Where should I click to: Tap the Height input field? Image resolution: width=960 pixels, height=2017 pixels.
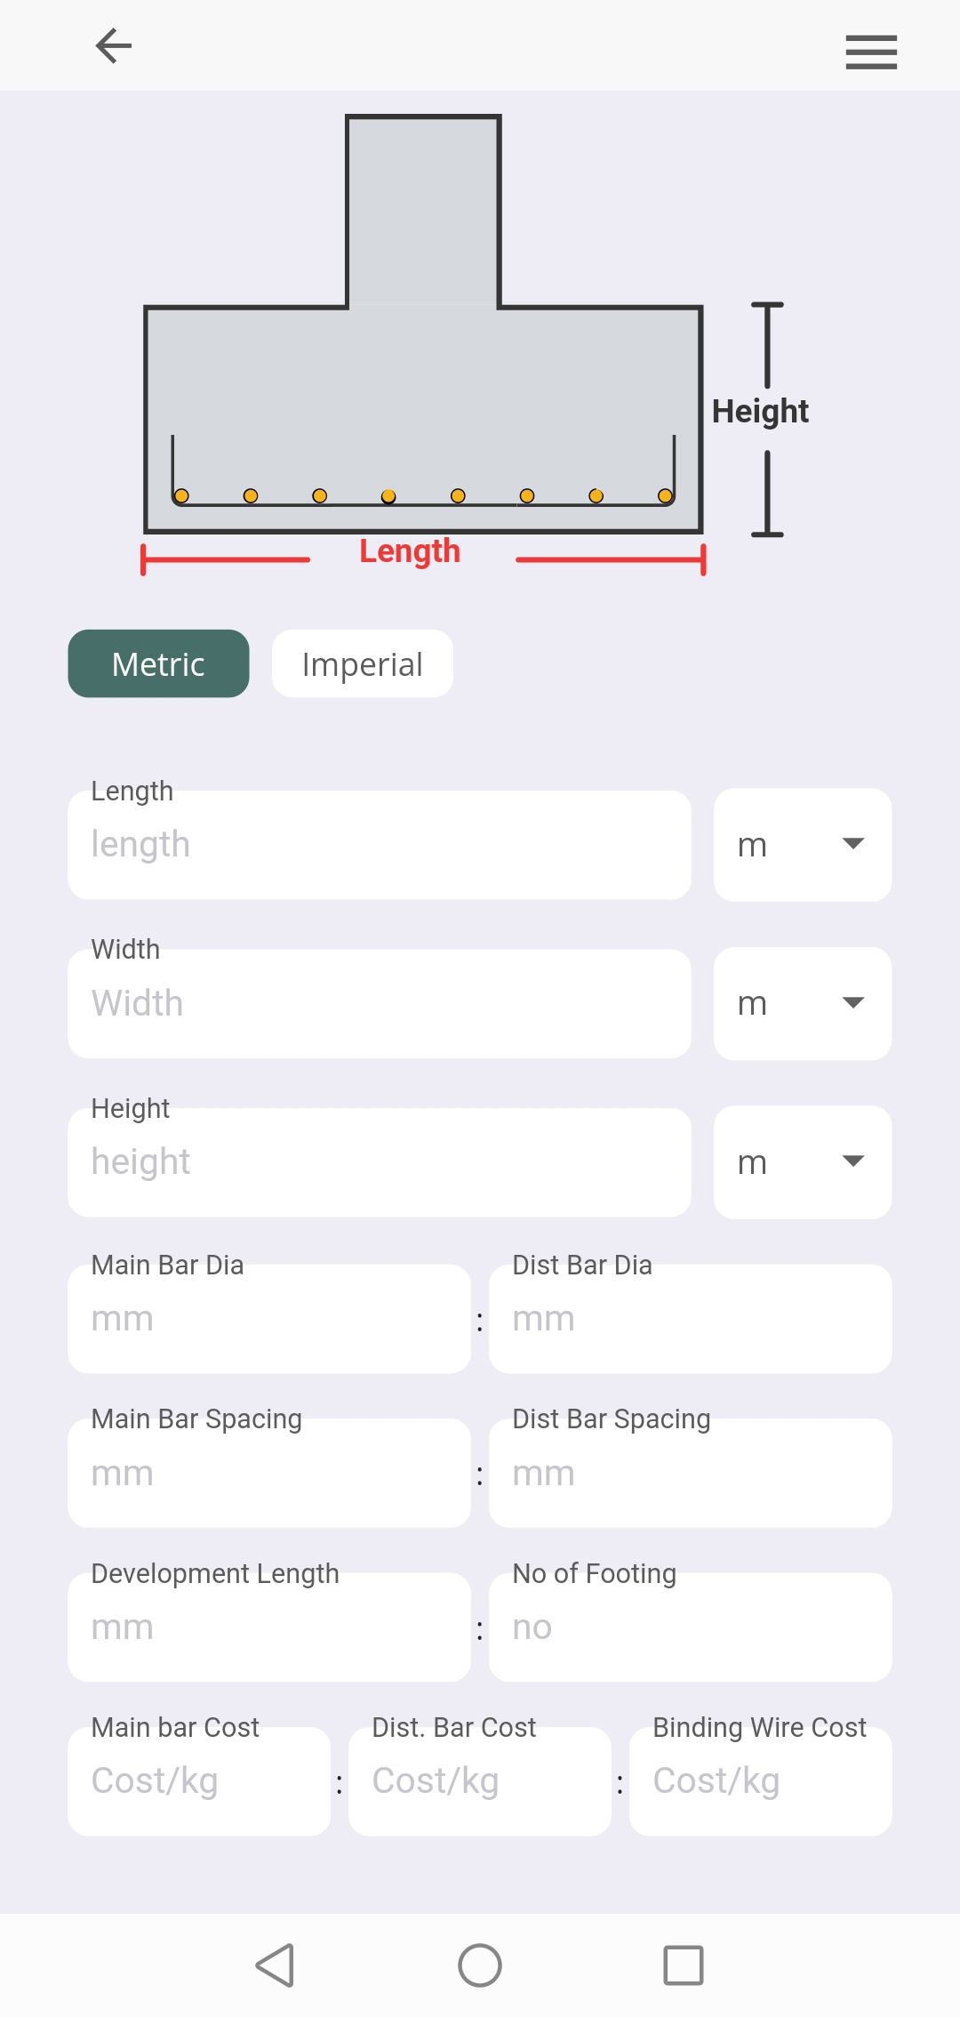pos(380,1162)
